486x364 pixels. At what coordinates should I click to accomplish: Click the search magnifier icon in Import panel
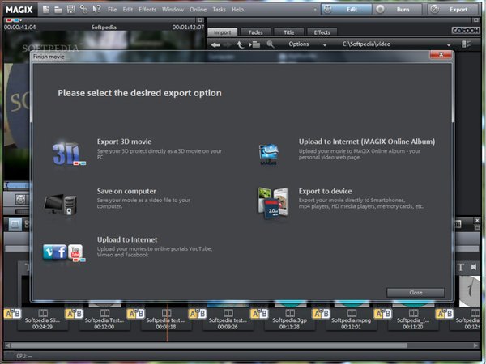tap(271, 44)
